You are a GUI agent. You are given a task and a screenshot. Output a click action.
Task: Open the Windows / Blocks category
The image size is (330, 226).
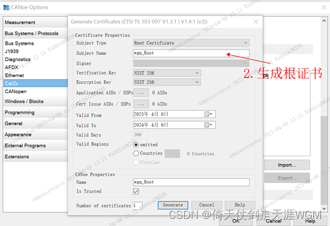35,101
